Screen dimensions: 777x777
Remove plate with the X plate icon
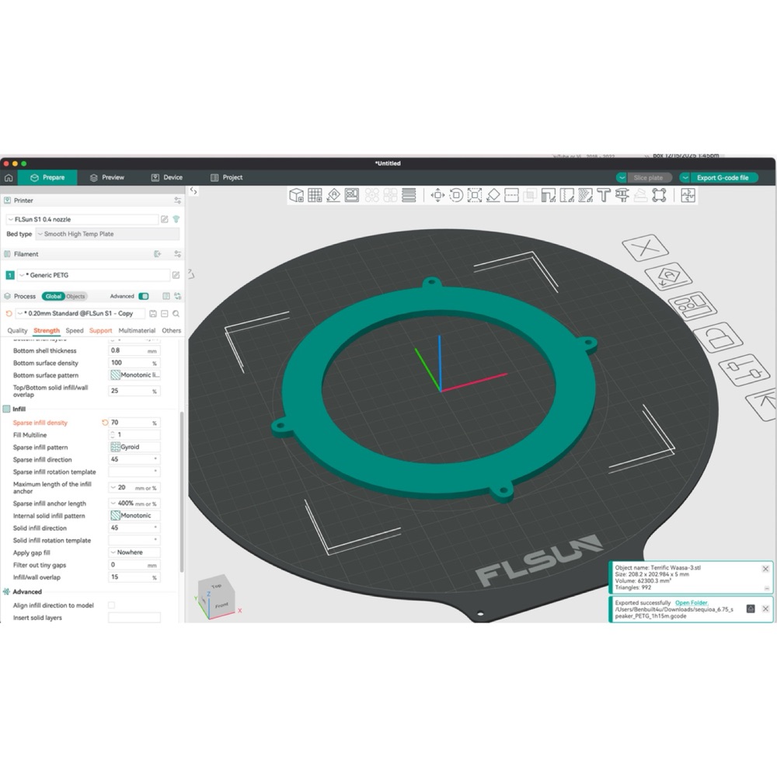[x=645, y=247]
